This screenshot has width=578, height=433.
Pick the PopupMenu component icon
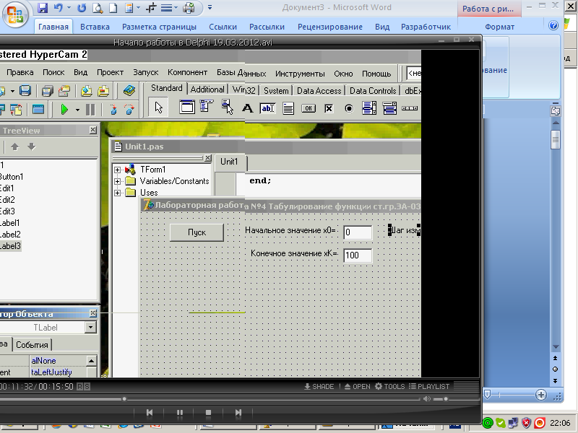[228, 107]
